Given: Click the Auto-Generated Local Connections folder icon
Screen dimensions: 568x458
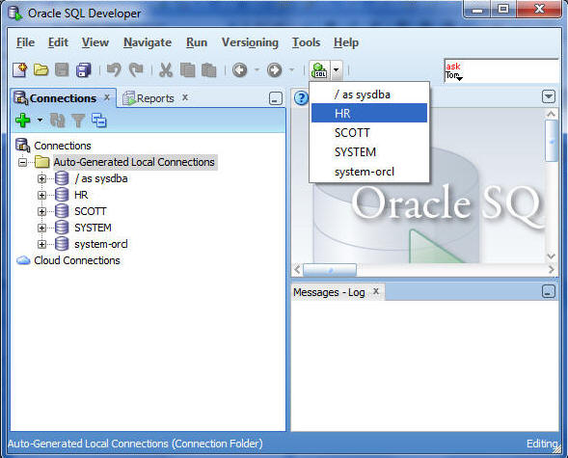Looking at the screenshot, I should pyautogui.click(x=42, y=162).
